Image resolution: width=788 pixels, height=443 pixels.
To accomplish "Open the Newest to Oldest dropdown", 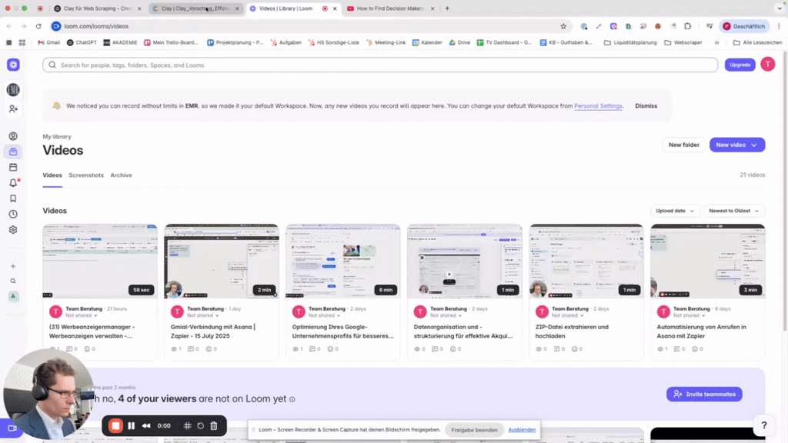I will 733,211.
